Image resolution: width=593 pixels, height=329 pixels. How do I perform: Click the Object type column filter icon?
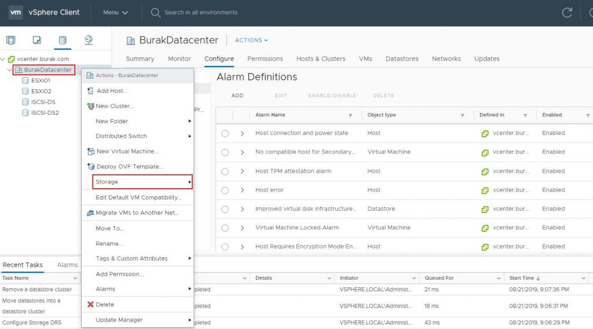462,115
